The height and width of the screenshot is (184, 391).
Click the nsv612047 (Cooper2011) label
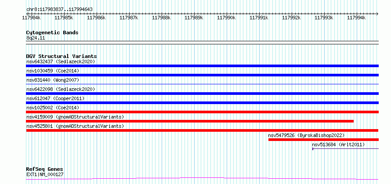[55, 98]
